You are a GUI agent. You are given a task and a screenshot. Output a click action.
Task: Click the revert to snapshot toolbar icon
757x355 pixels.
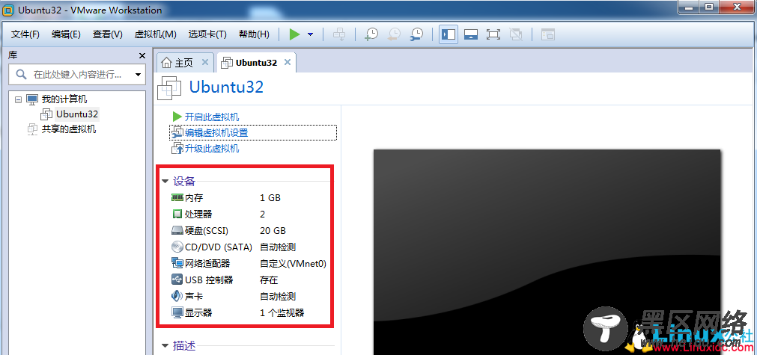pyautogui.click(x=394, y=34)
